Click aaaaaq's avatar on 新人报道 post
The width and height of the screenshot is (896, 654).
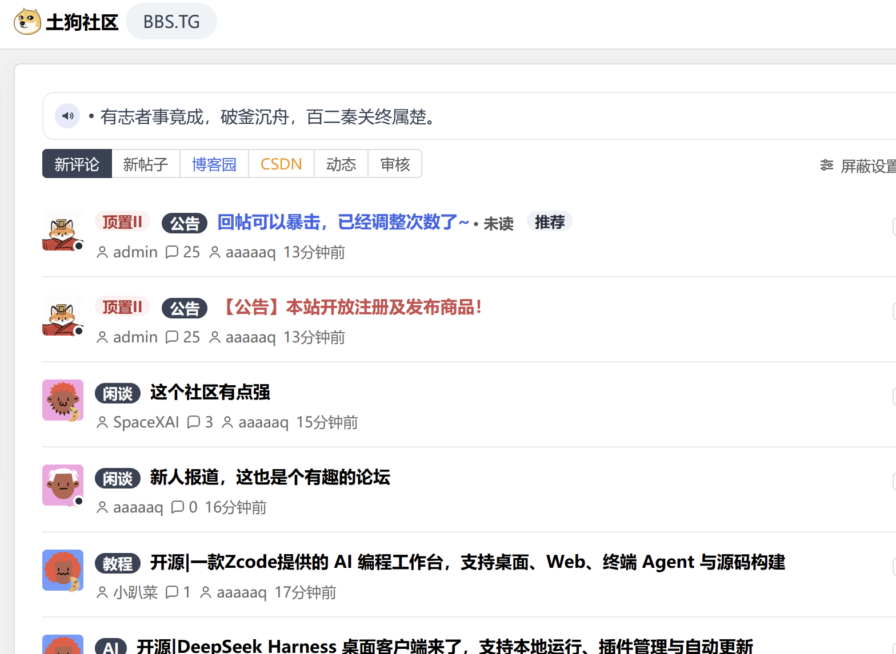pyautogui.click(x=63, y=485)
